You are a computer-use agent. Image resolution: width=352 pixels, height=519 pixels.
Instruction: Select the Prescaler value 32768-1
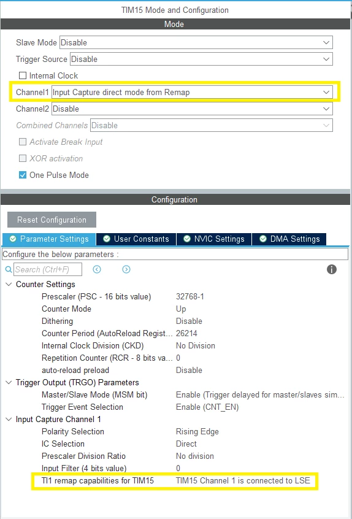tap(190, 296)
